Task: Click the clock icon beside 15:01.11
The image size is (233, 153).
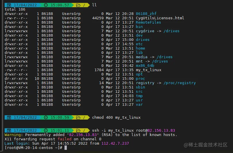Action: click(46, 131)
